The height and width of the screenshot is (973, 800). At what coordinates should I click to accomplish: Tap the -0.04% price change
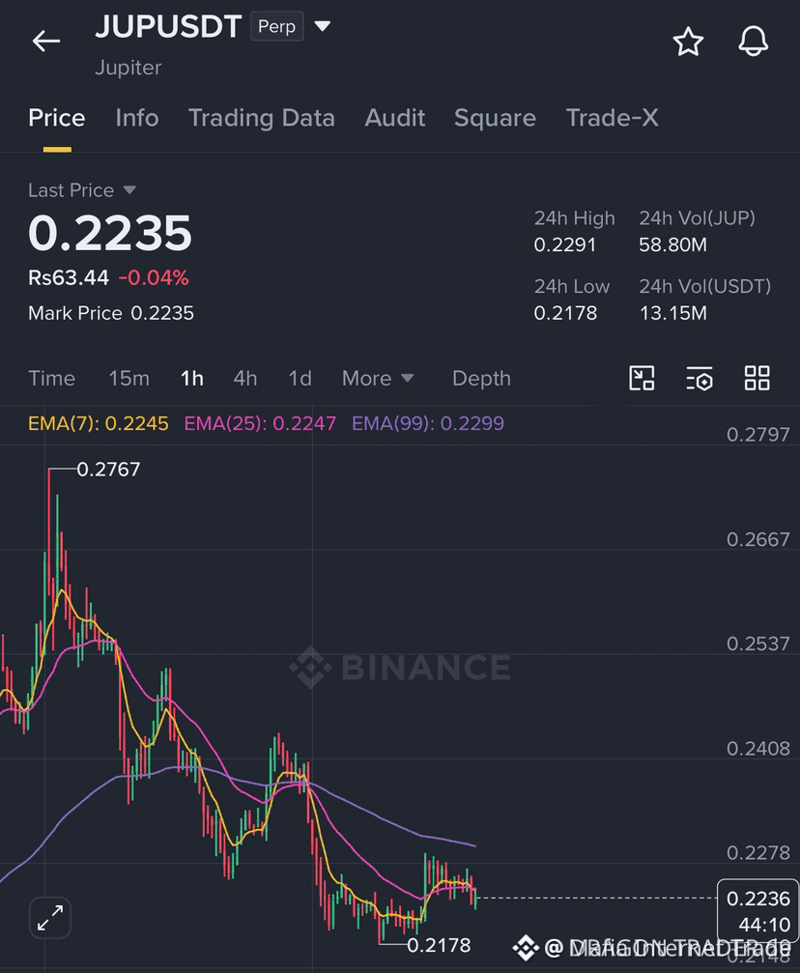pos(154,277)
